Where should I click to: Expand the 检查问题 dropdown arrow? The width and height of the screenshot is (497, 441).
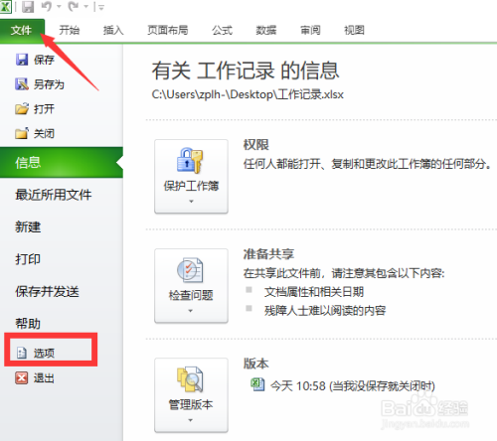[x=190, y=311]
